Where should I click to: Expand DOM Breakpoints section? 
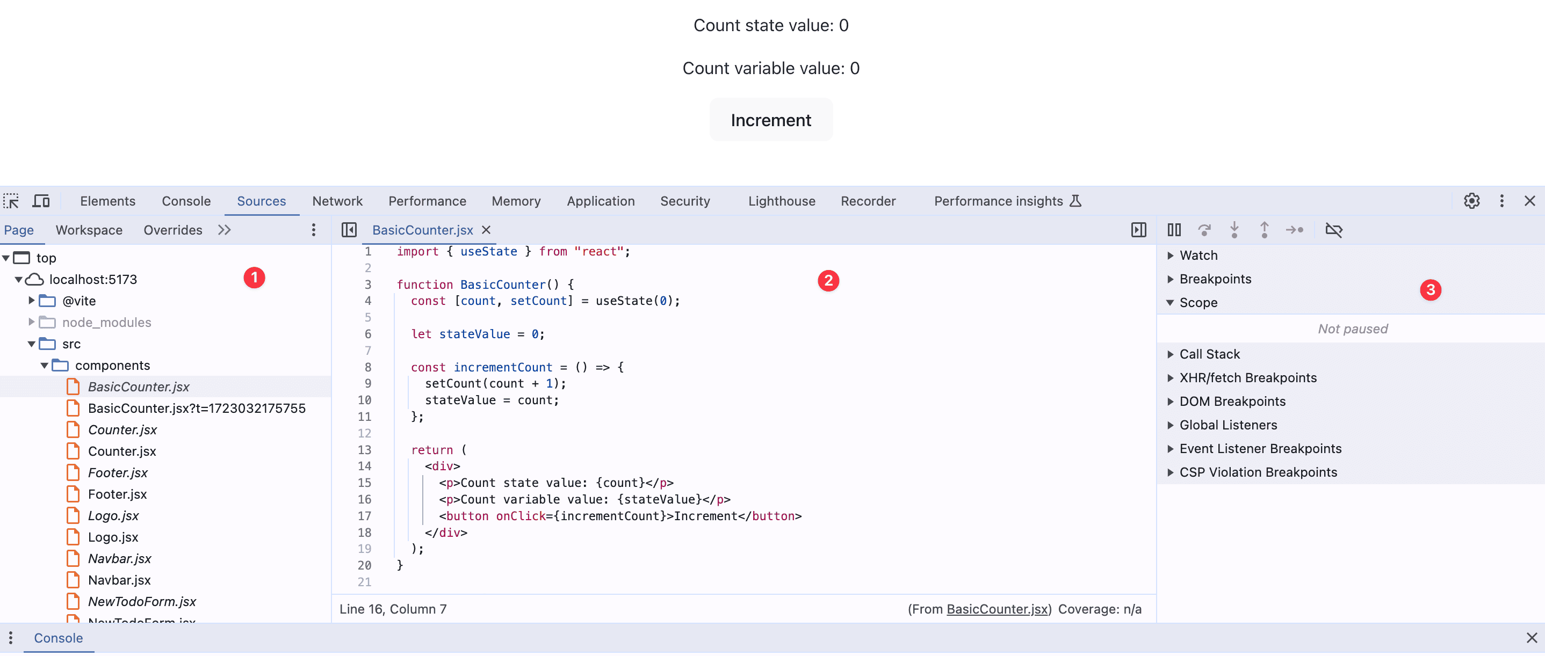pyautogui.click(x=1170, y=402)
